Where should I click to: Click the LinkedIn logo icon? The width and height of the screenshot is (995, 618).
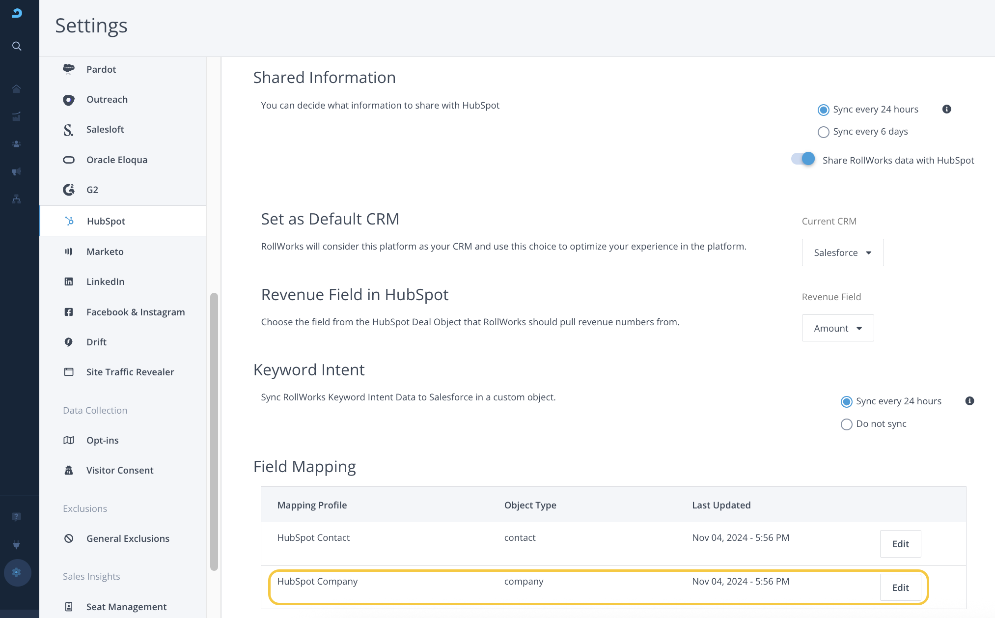(x=69, y=281)
